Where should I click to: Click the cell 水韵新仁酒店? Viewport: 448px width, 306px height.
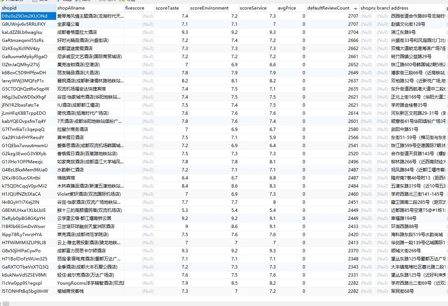point(90,170)
